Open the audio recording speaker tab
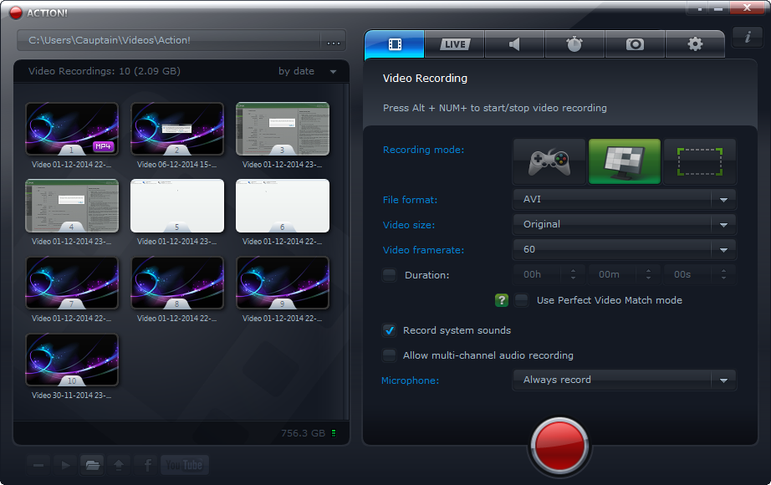The width and height of the screenshot is (771, 485). tap(514, 44)
